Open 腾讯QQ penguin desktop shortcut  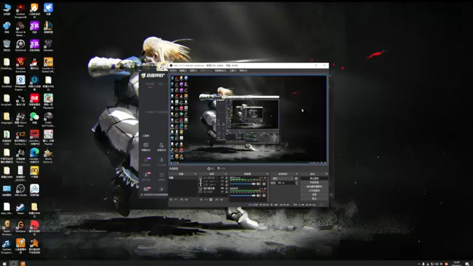pos(34,64)
